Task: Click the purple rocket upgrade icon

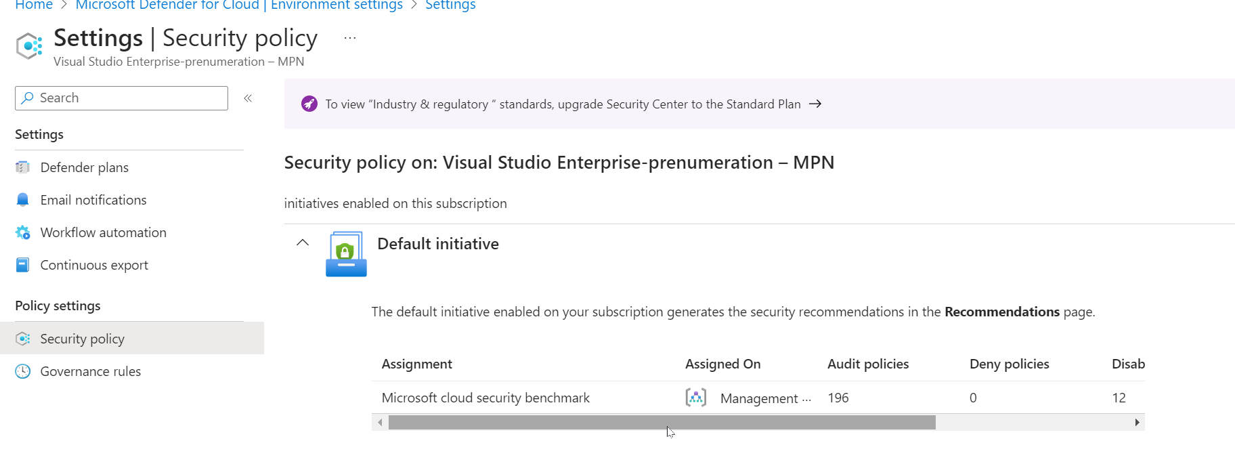Action: click(x=309, y=104)
